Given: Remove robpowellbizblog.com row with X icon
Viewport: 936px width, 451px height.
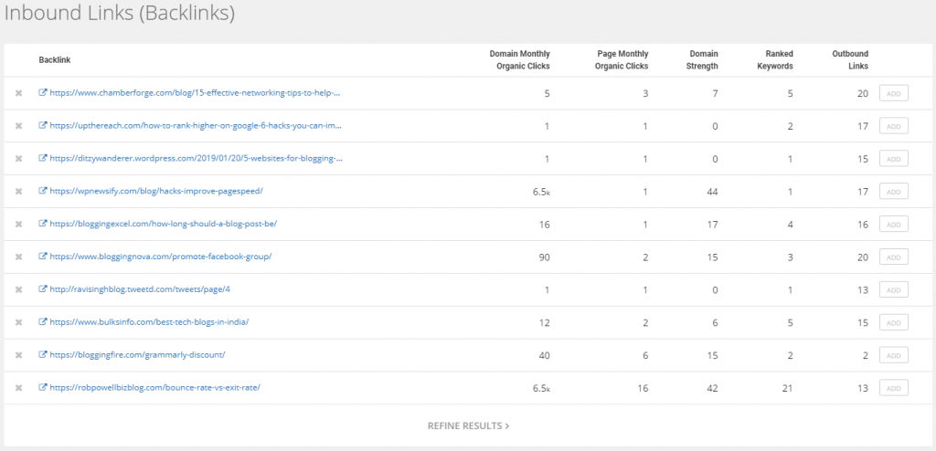Looking at the screenshot, I should pos(18,388).
